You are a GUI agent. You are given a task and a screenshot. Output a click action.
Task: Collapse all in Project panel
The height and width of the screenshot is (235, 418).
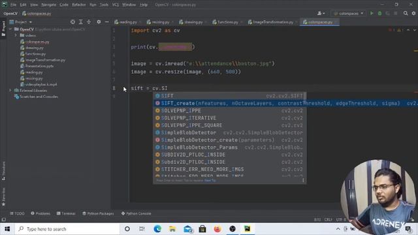point(89,22)
